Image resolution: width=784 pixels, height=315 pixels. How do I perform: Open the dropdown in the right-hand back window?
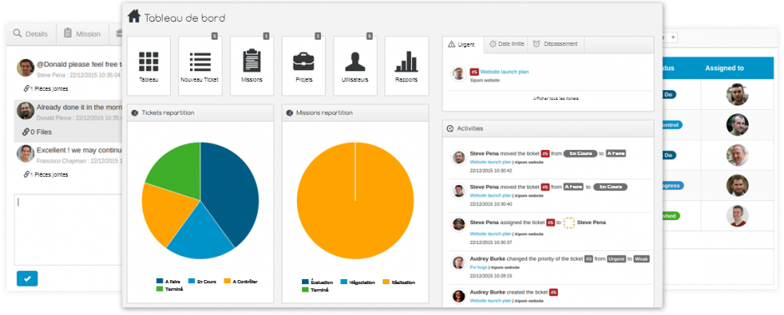click(x=670, y=37)
